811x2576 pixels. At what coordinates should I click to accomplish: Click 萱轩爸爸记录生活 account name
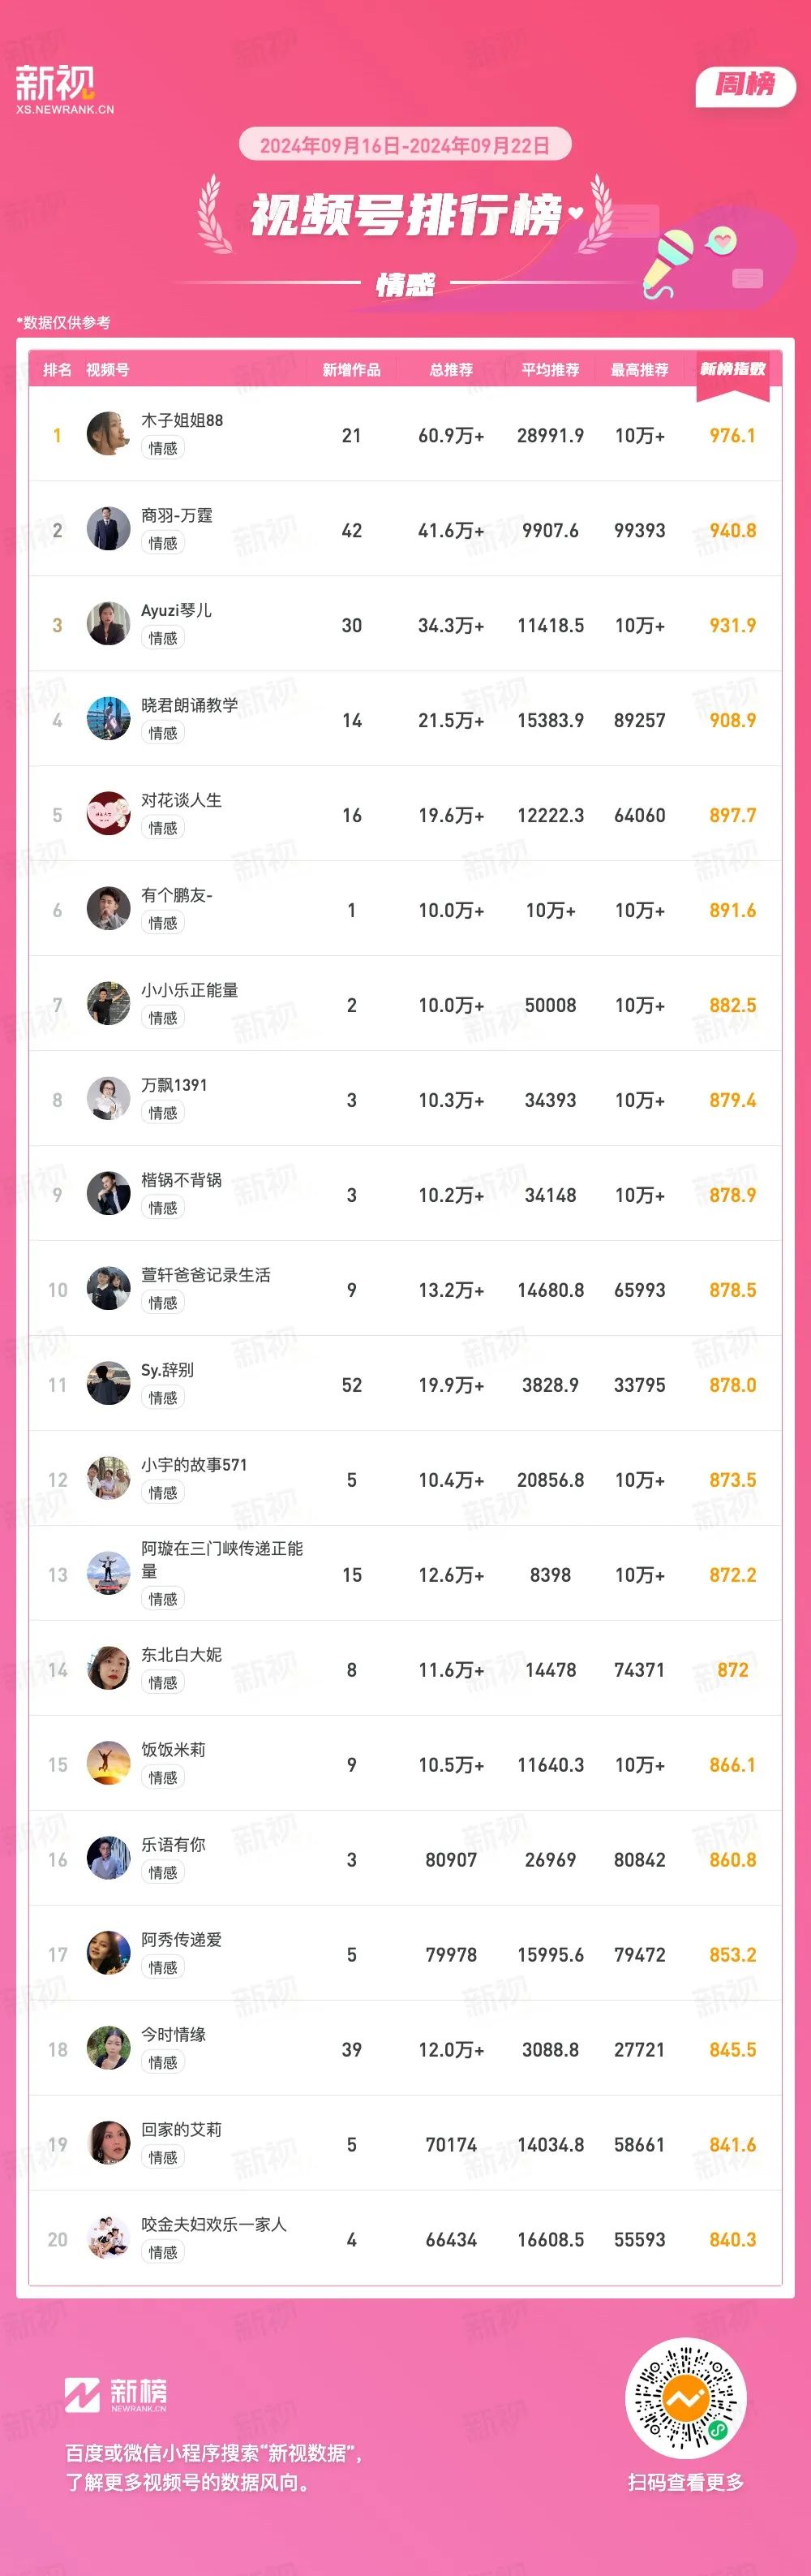206,1275
